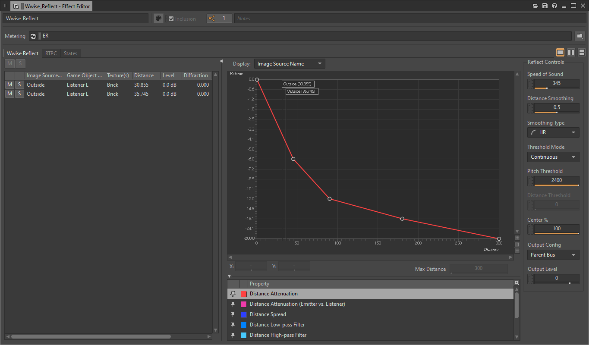Click the global S solo button above table

click(x=20, y=64)
